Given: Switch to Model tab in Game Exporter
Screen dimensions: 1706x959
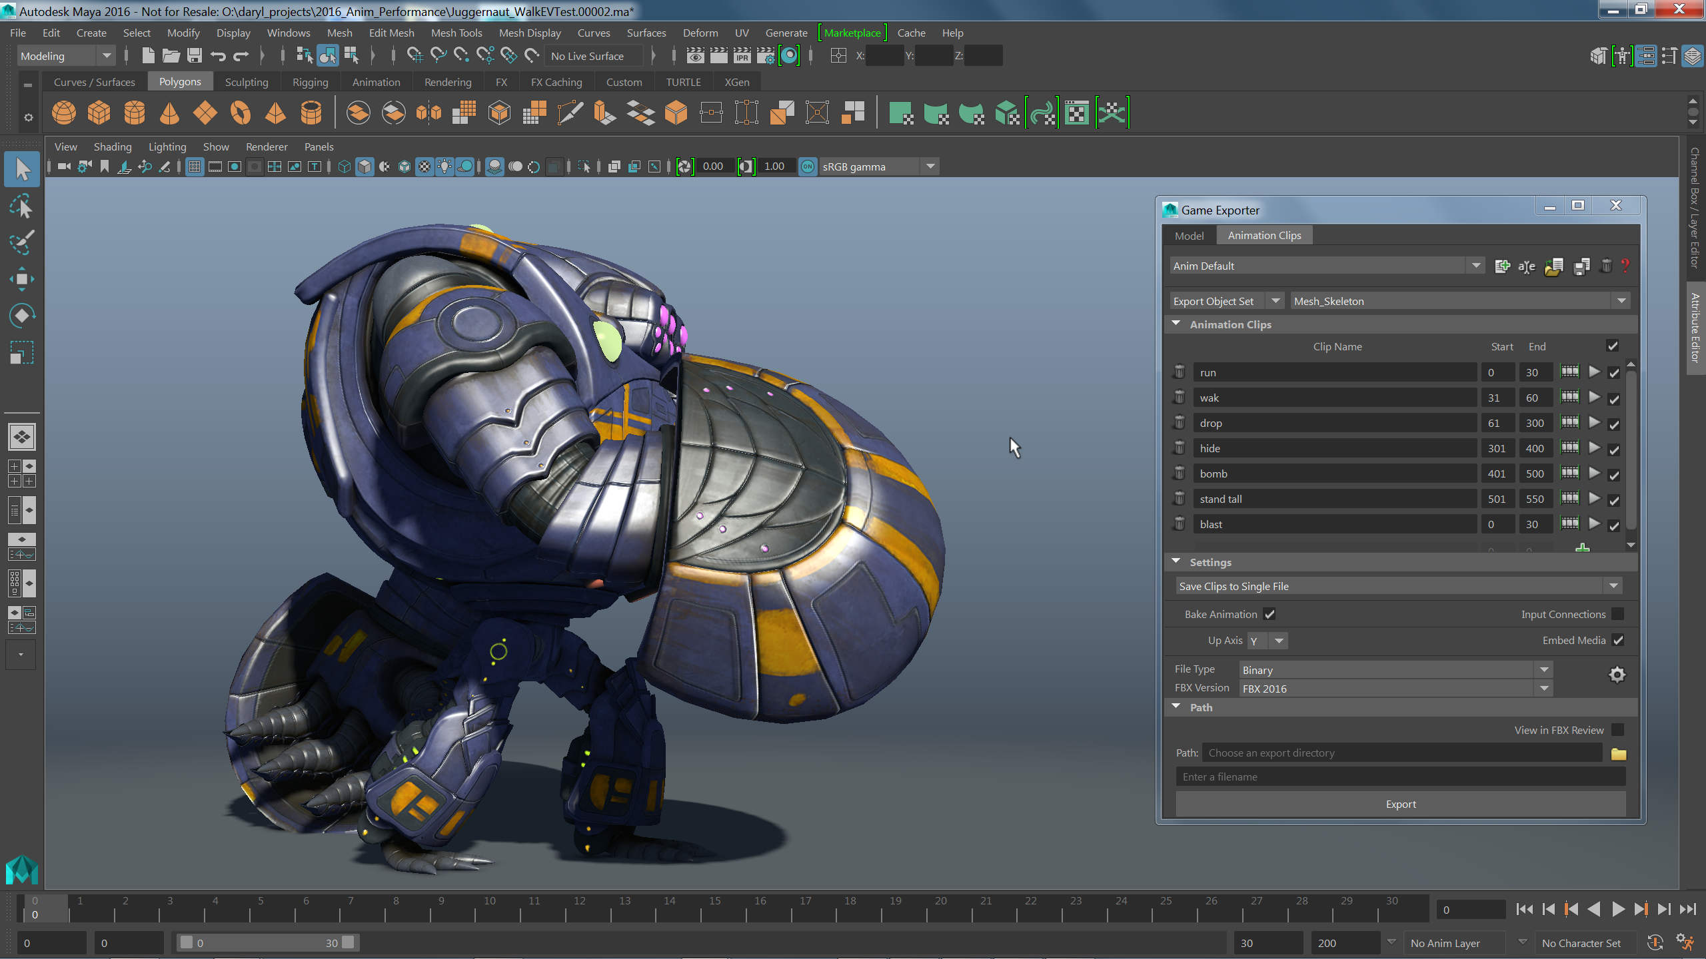Looking at the screenshot, I should tap(1189, 235).
